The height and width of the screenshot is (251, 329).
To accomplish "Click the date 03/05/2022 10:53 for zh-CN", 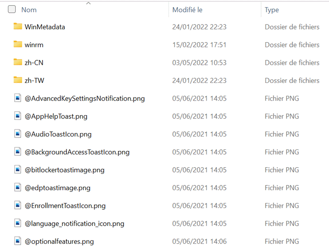I will click(200, 63).
